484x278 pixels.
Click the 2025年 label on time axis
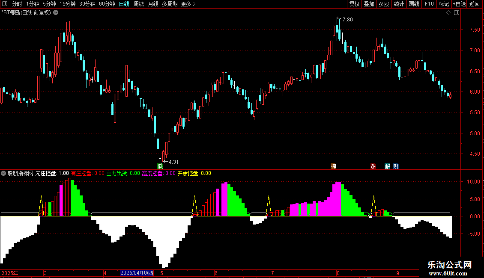tap(10, 273)
